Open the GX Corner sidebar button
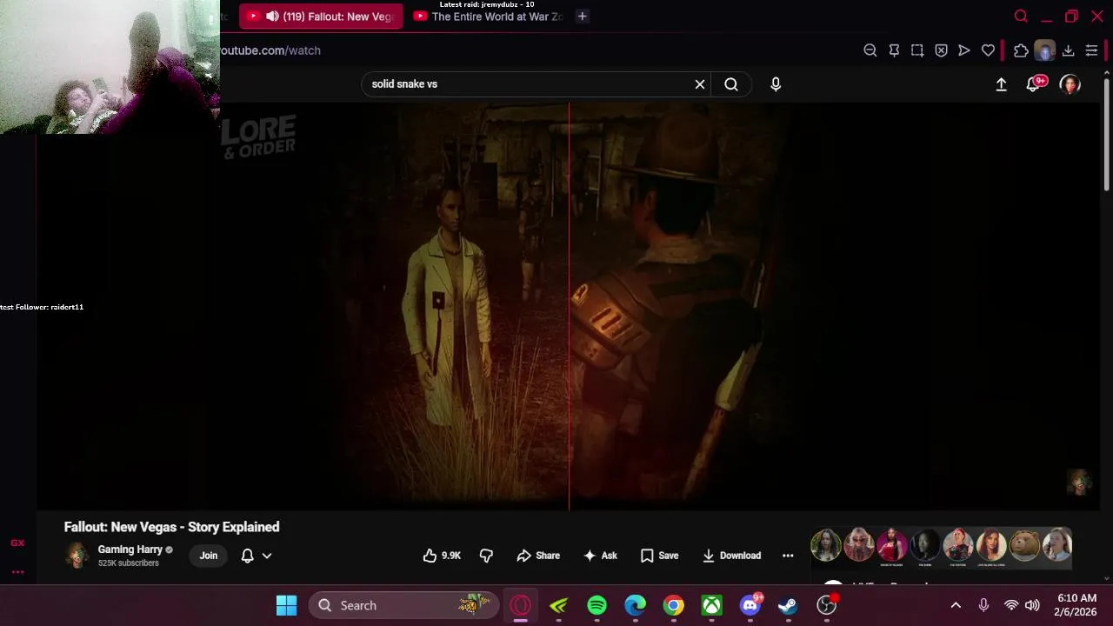1113x626 pixels. tap(17, 543)
